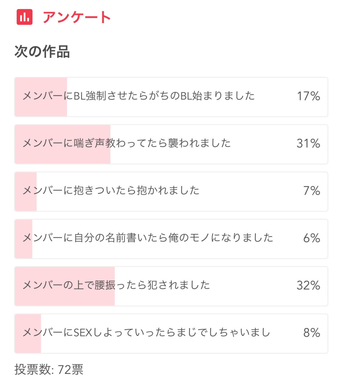Choose the メンバーにSEXしよっていったら option
Viewport: 342px width, 385px height.
click(146, 333)
